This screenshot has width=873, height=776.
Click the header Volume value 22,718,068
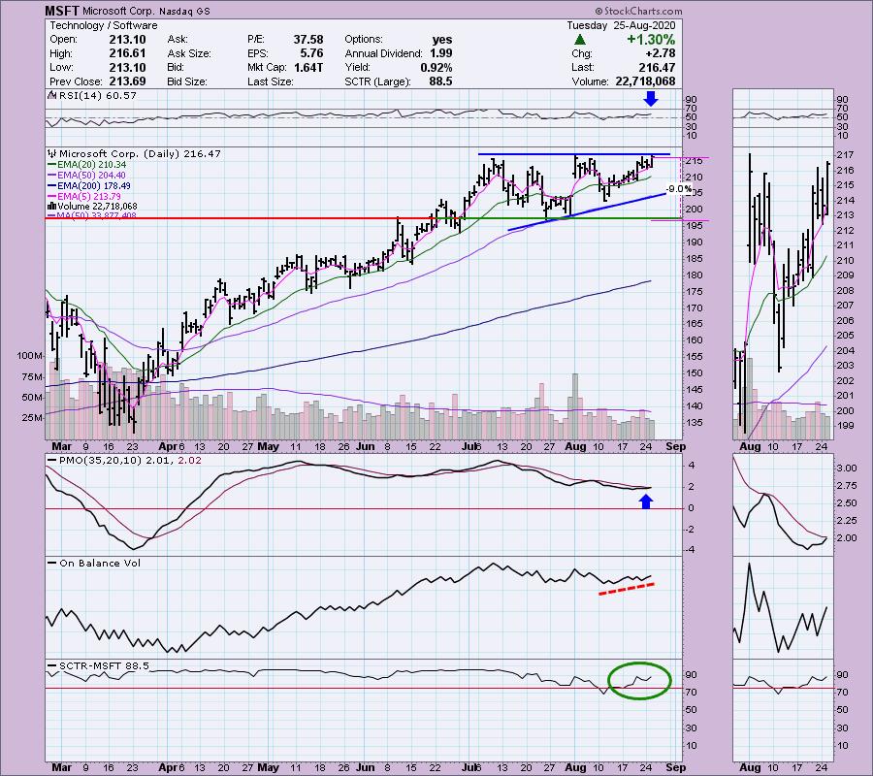[645, 81]
